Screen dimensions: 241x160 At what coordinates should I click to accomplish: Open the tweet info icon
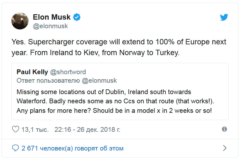click(224, 129)
